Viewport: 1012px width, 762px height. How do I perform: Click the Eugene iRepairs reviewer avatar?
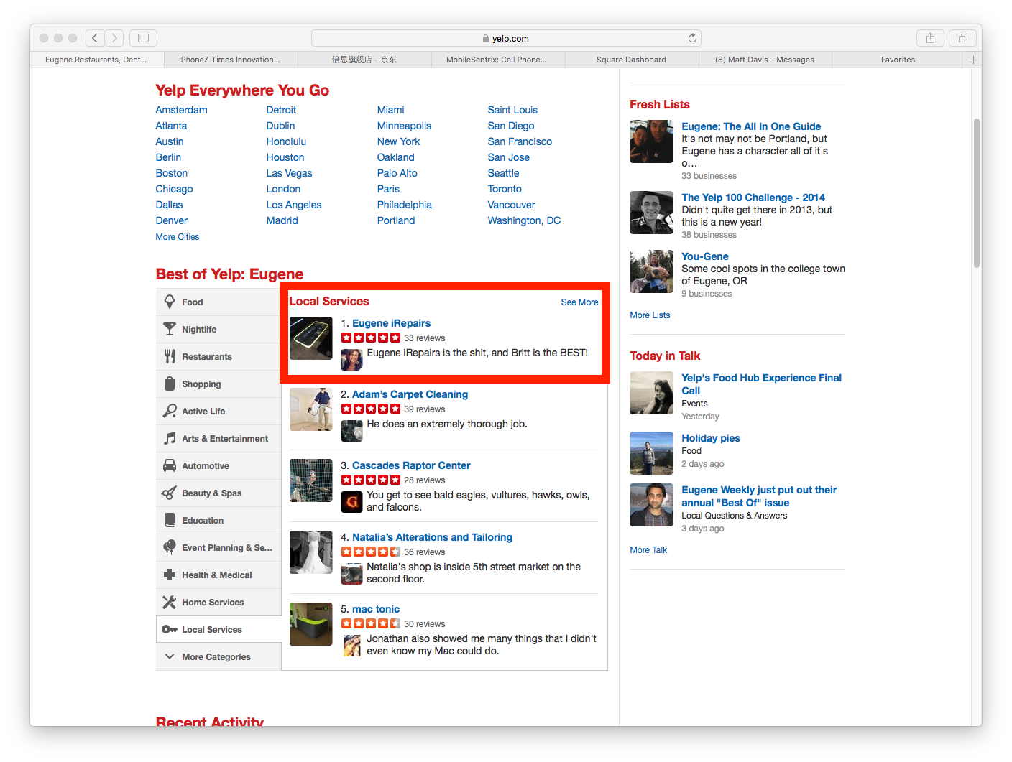[352, 360]
